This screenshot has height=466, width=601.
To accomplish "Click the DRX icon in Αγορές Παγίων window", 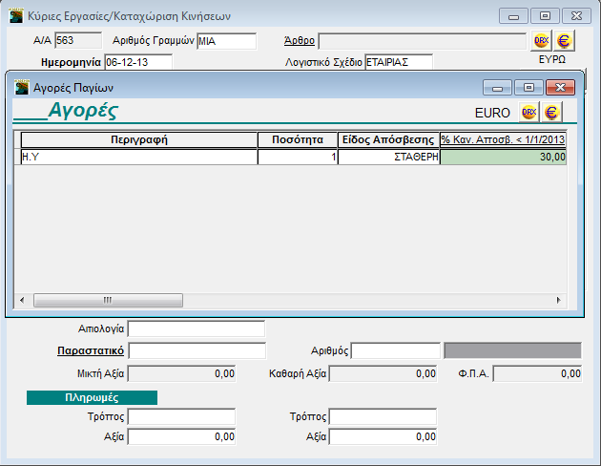I will point(528,113).
